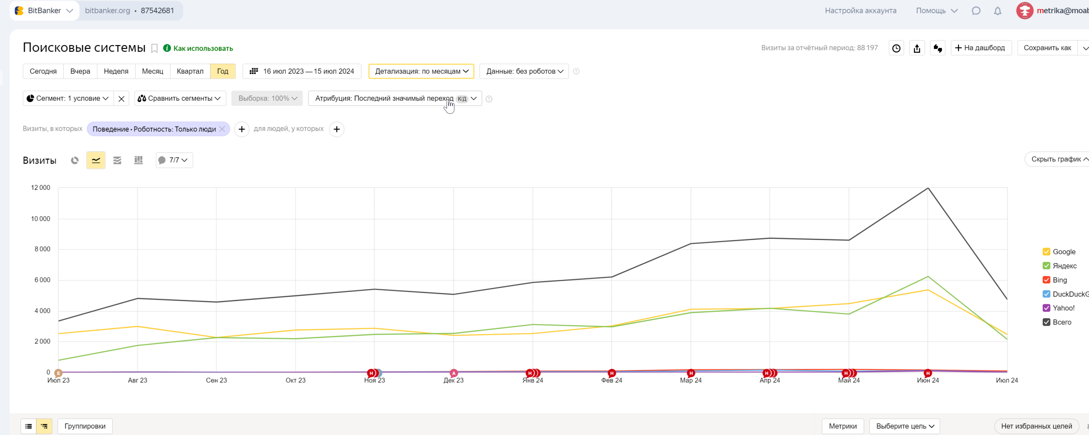Select the stacked area chart icon
This screenshot has height=435, width=1089.
[x=117, y=160]
